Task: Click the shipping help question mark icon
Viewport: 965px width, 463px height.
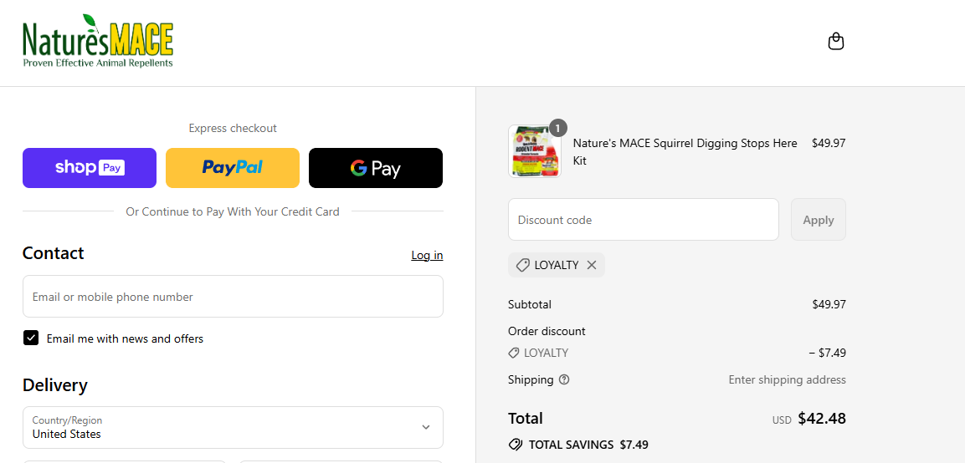Action: tap(564, 379)
